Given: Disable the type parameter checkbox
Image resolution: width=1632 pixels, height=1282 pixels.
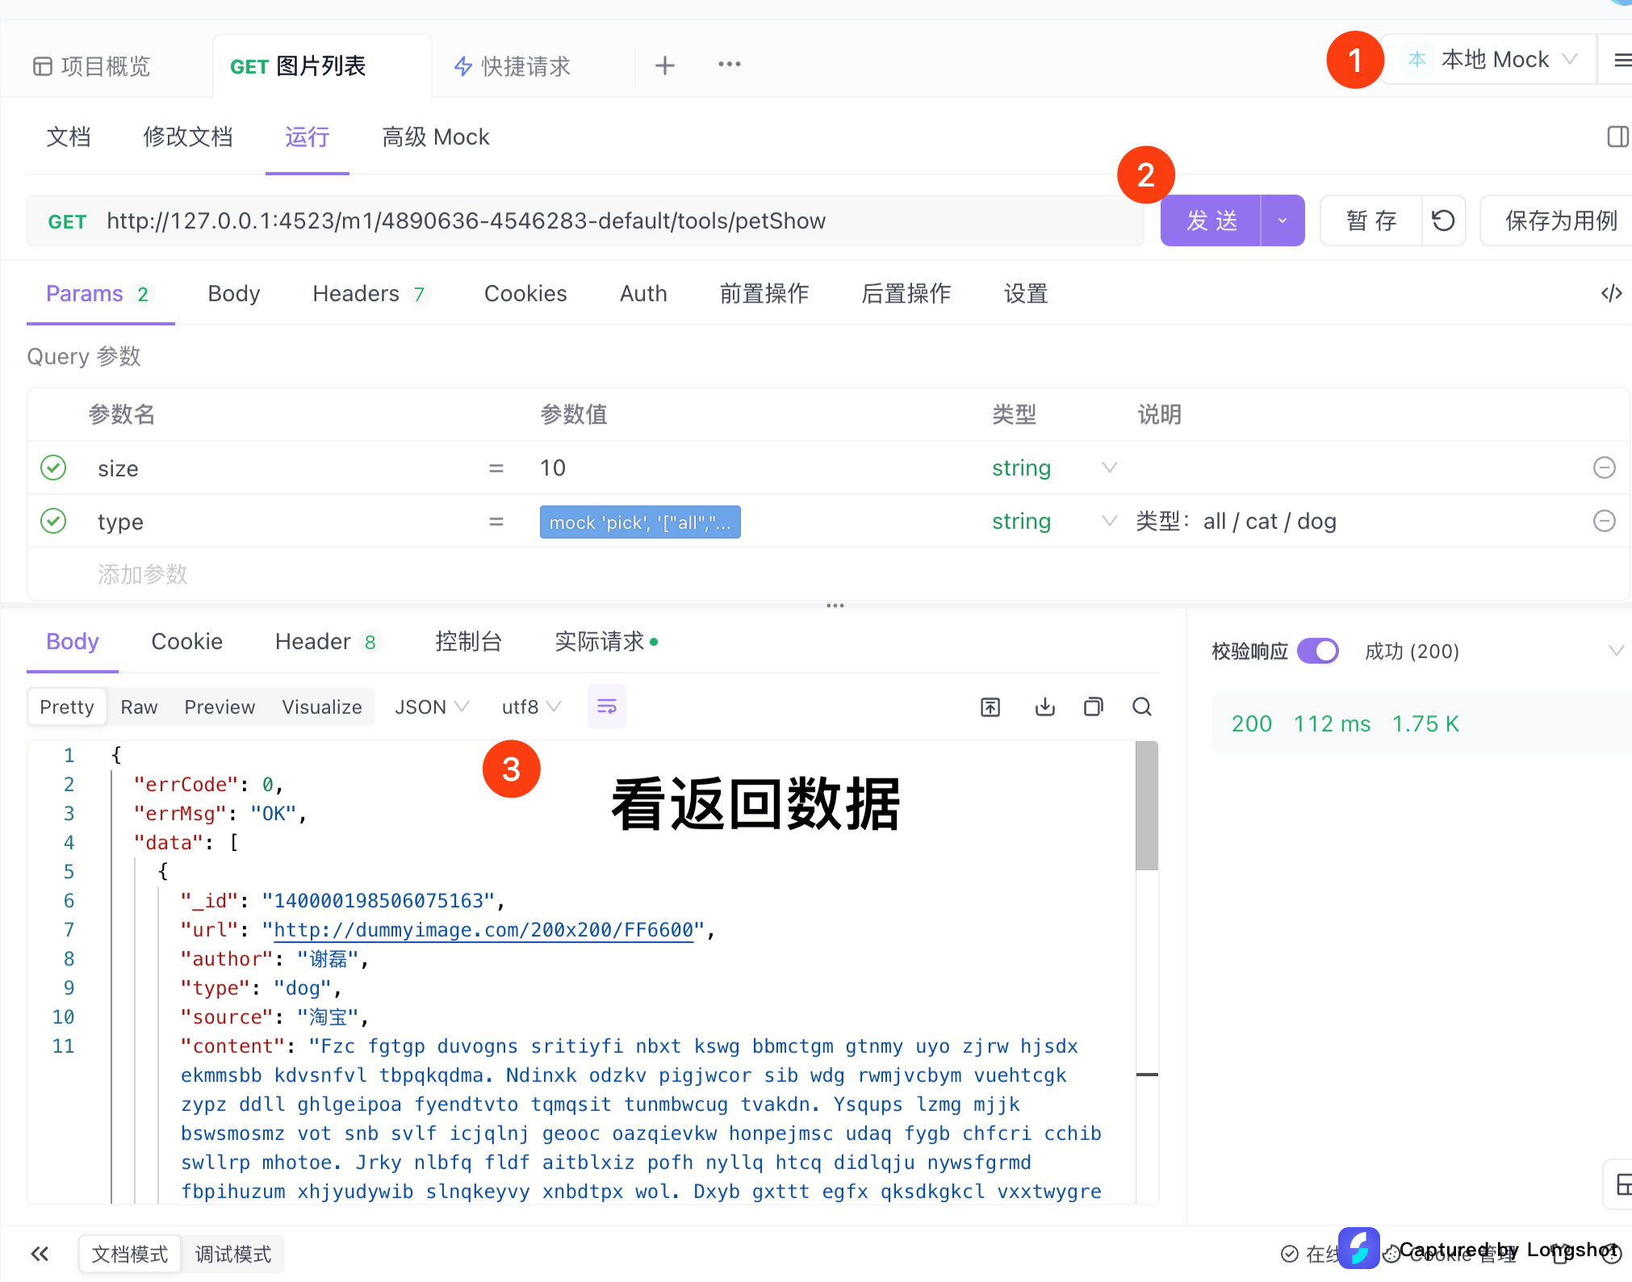Looking at the screenshot, I should pyautogui.click(x=53, y=522).
